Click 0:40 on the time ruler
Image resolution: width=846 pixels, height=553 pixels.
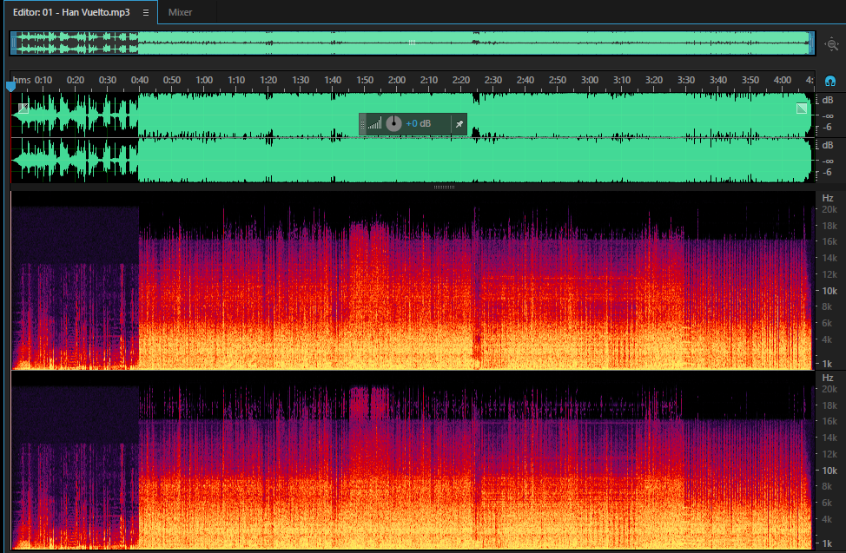(x=140, y=80)
